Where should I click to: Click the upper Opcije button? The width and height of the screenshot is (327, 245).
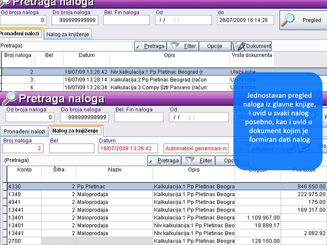click(214, 46)
